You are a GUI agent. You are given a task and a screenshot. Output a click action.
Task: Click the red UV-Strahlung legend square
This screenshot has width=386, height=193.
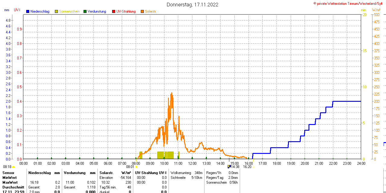pyautogui.click(x=114, y=11)
